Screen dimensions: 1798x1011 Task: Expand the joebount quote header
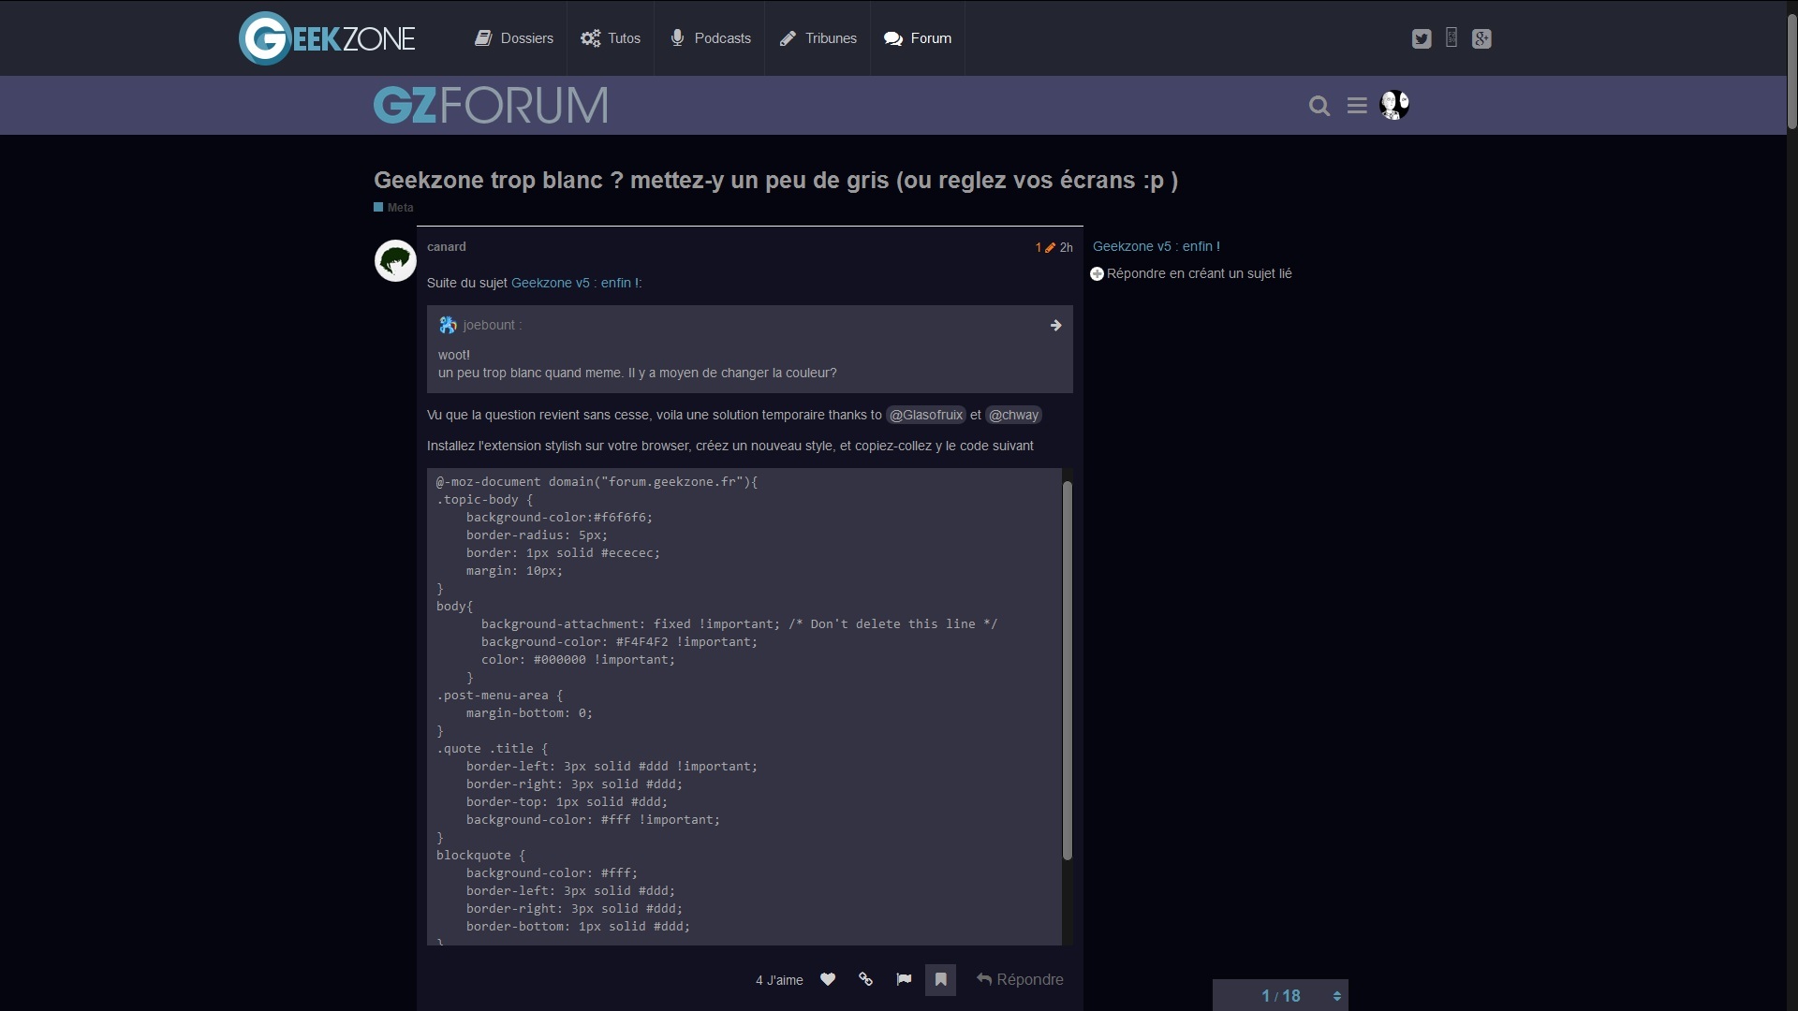click(750, 325)
